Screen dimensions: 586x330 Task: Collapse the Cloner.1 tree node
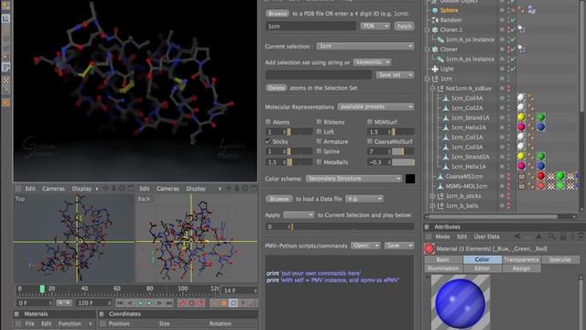(427, 29)
